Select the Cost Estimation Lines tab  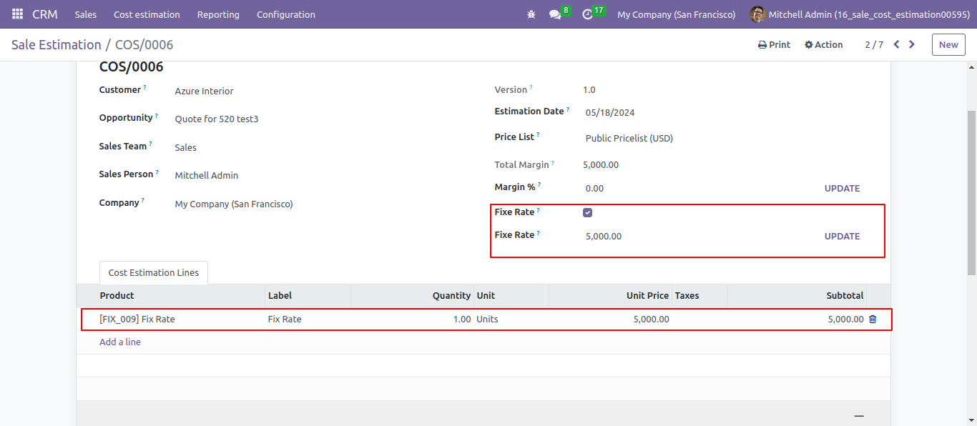pyautogui.click(x=154, y=272)
